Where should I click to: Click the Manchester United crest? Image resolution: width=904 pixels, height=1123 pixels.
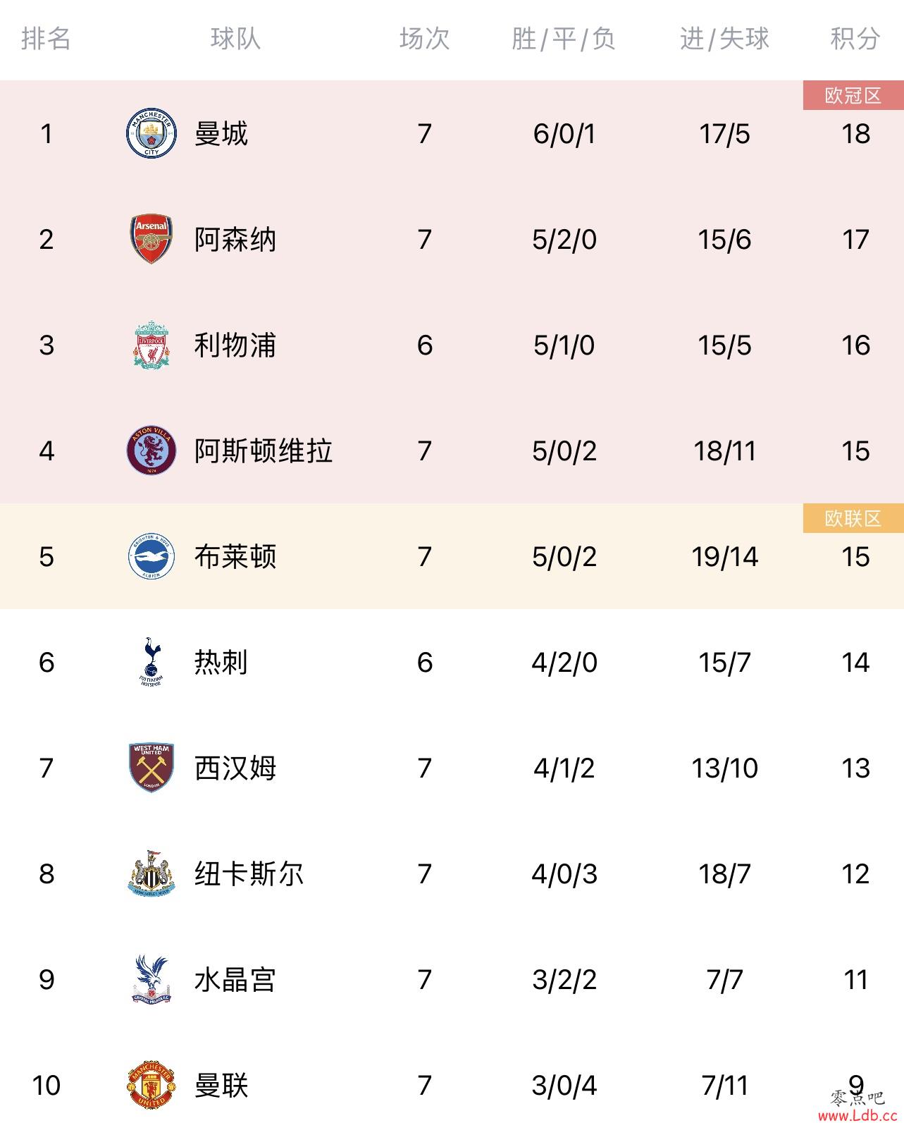coord(151,1085)
